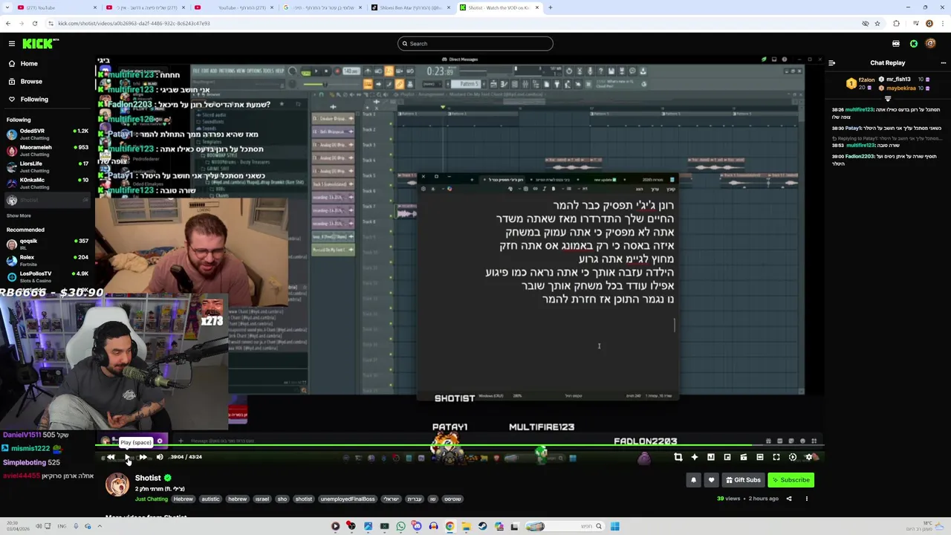Click the video Play button
Image resolution: width=951 pixels, height=535 pixels.
coord(127,457)
